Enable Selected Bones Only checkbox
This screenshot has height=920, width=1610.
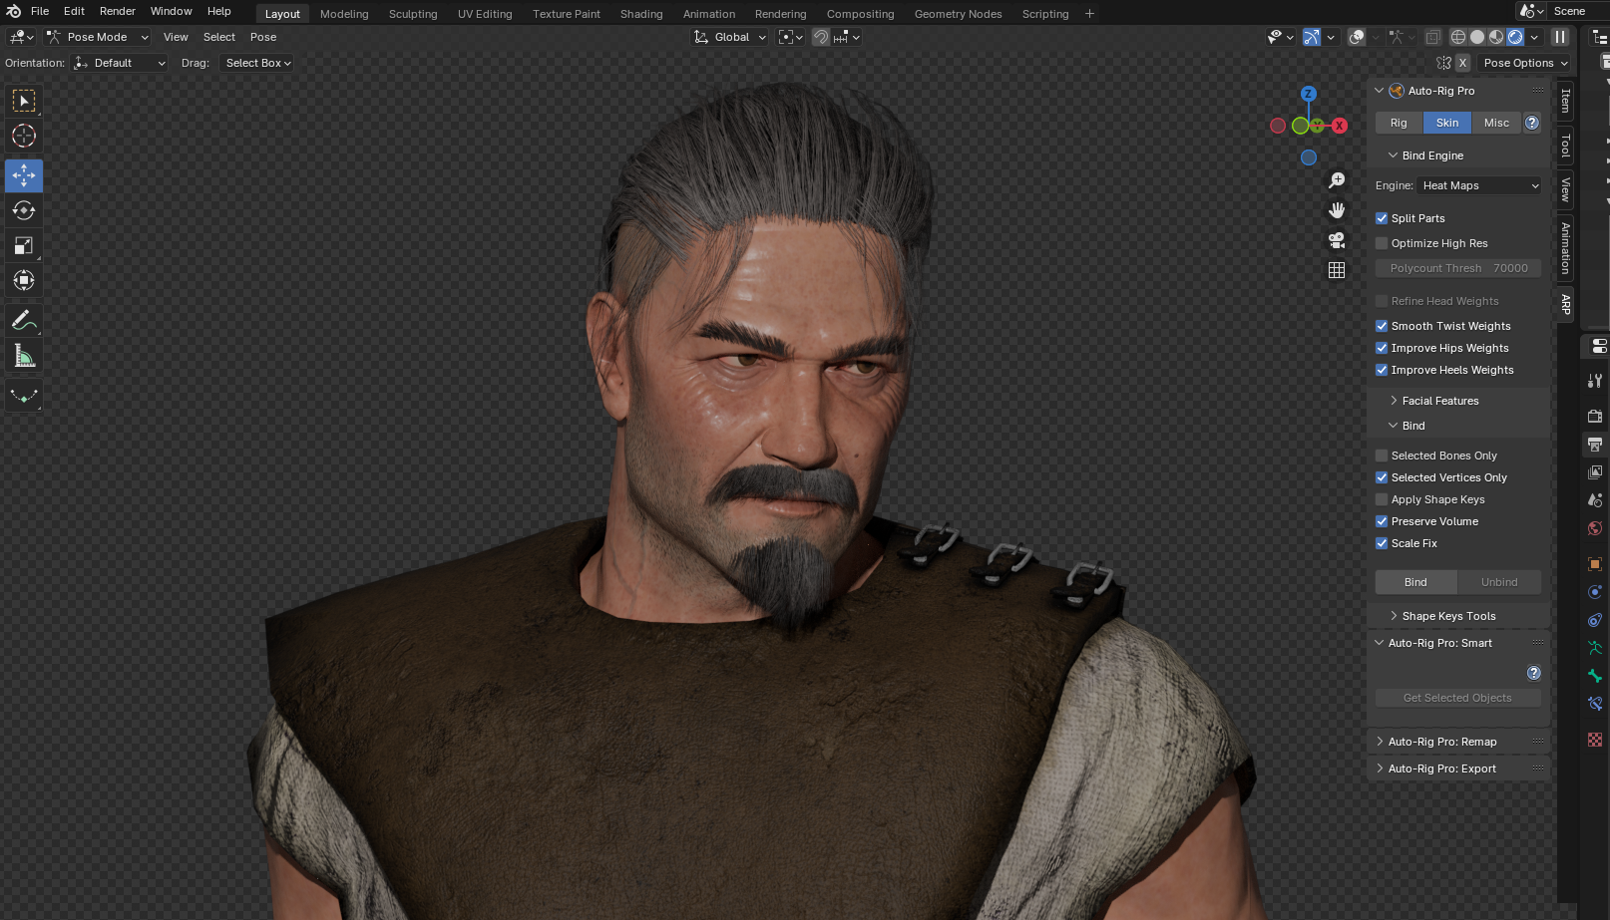coord(1382,456)
